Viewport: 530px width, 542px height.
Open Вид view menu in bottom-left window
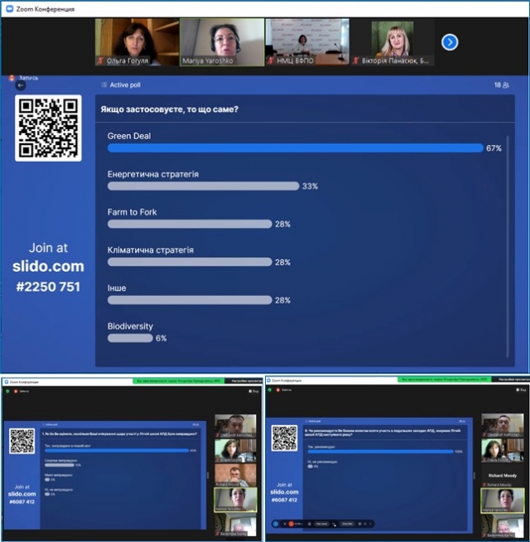pyautogui.click(x=253, y=391)
